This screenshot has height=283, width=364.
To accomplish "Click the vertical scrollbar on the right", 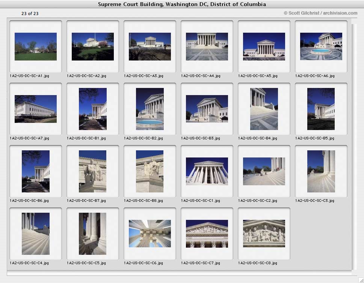I will (354, 146).
